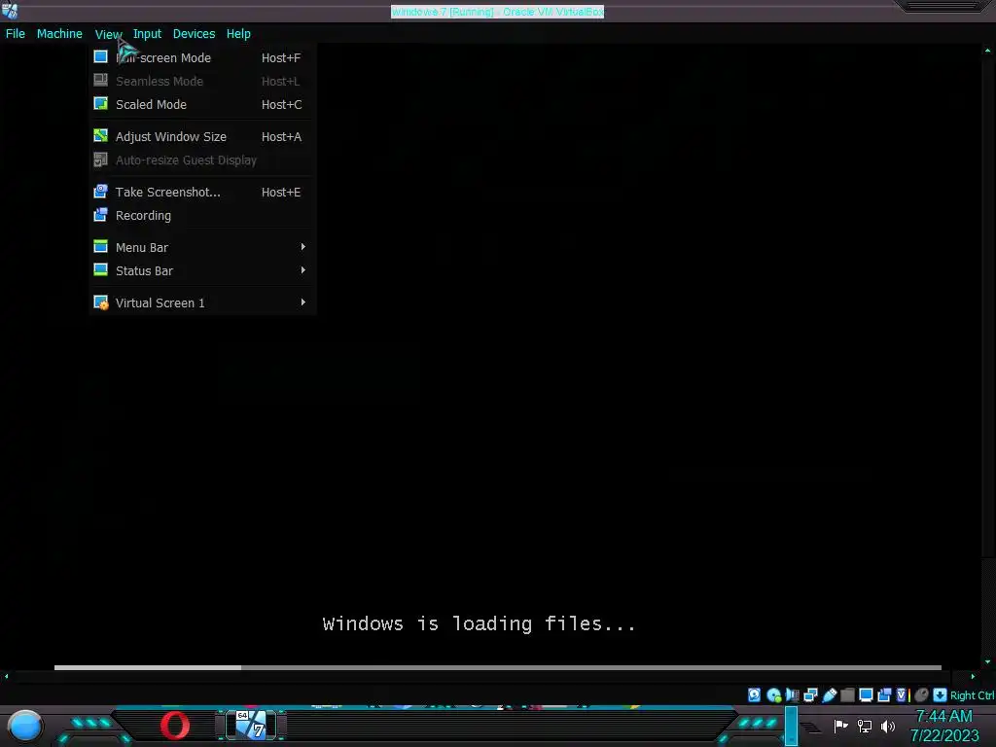Image resolution: width=996 pixels, height=747 pixels.
Task: Choose Scaled Mode entry
Action: coord(201,104)
